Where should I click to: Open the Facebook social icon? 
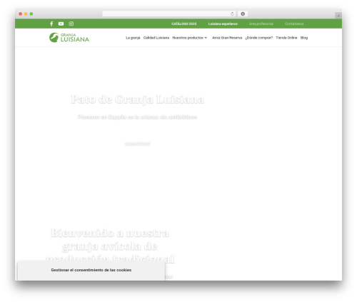(x=51, y=24)
